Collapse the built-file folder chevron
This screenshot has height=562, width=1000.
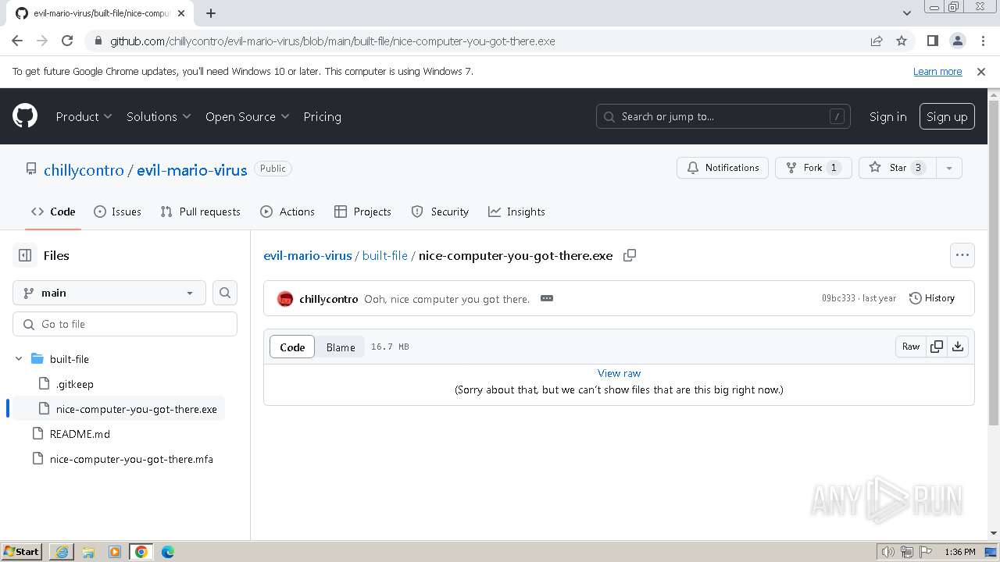click(19, 359)
